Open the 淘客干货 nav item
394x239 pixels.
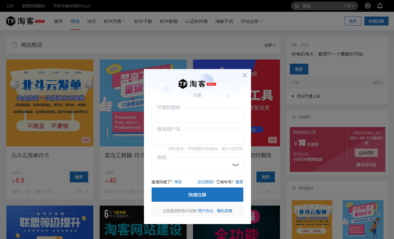click(224, 21)
